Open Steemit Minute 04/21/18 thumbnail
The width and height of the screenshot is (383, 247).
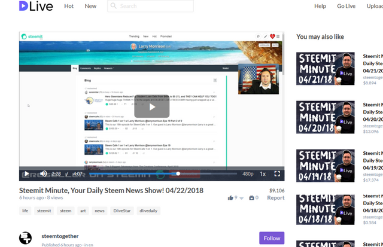(x=326, y=69)
